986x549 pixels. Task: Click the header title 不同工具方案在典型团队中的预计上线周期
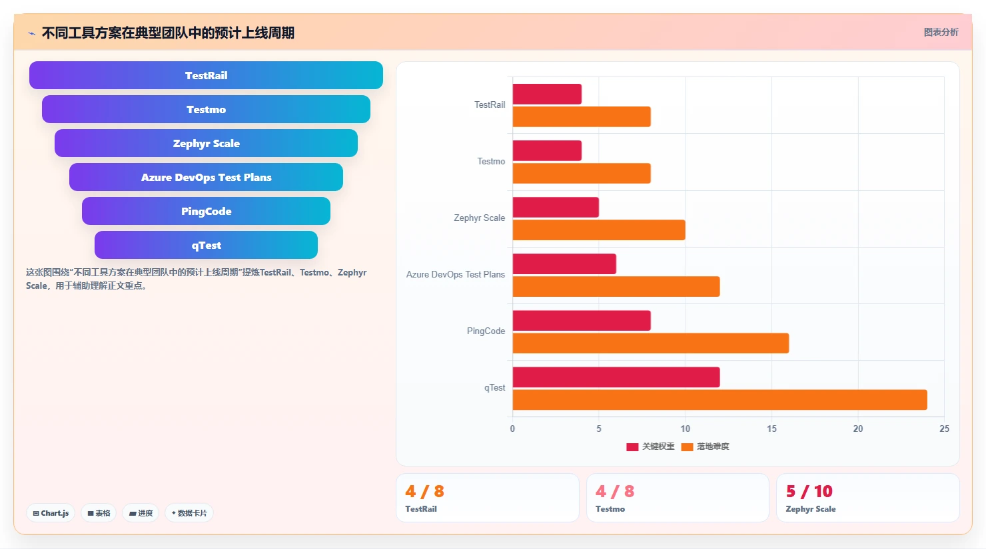pos(168,33)
